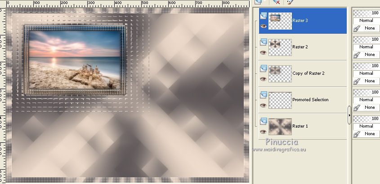Click the New Raster Layer toolbar icon

[259, 1]
